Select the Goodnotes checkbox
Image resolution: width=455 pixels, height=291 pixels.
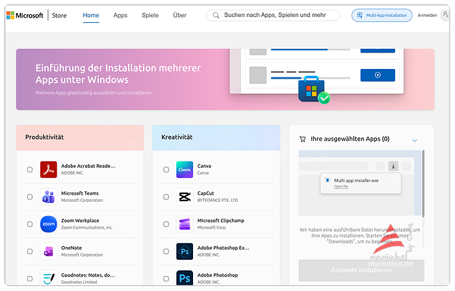tap(30, 279)
